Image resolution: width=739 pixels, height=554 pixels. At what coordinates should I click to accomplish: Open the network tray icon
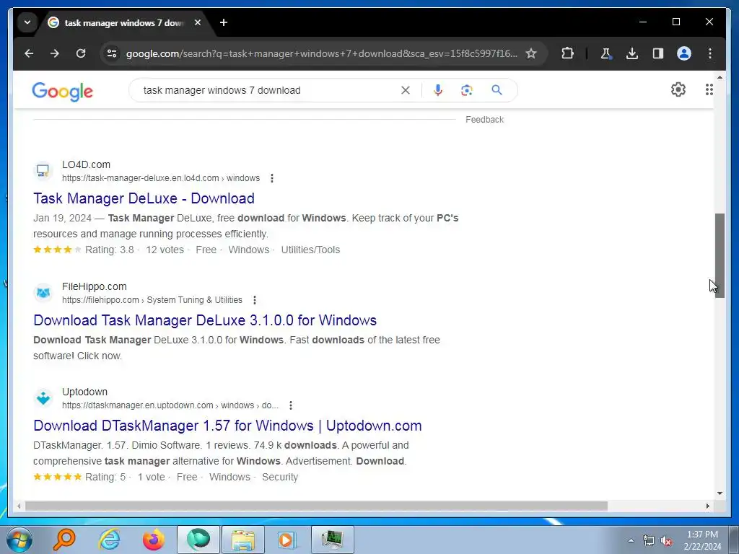tap(649, 541)
